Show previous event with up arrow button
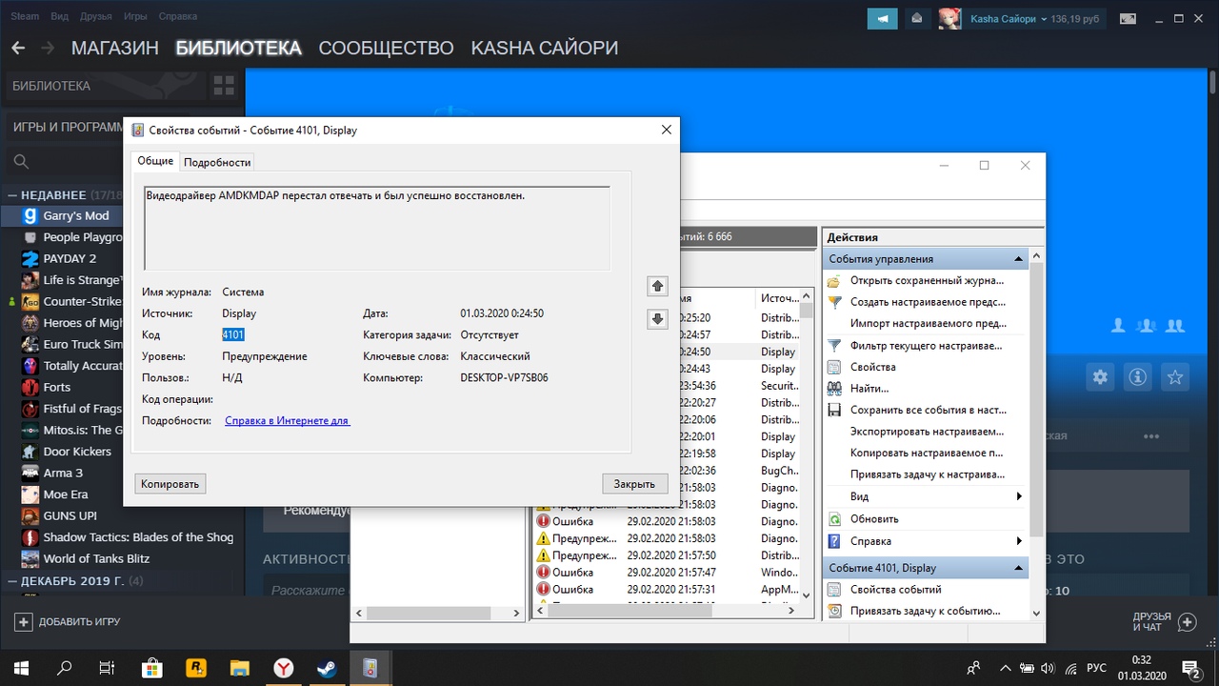The image size is (1219, 686). click(x=657, y=286)
